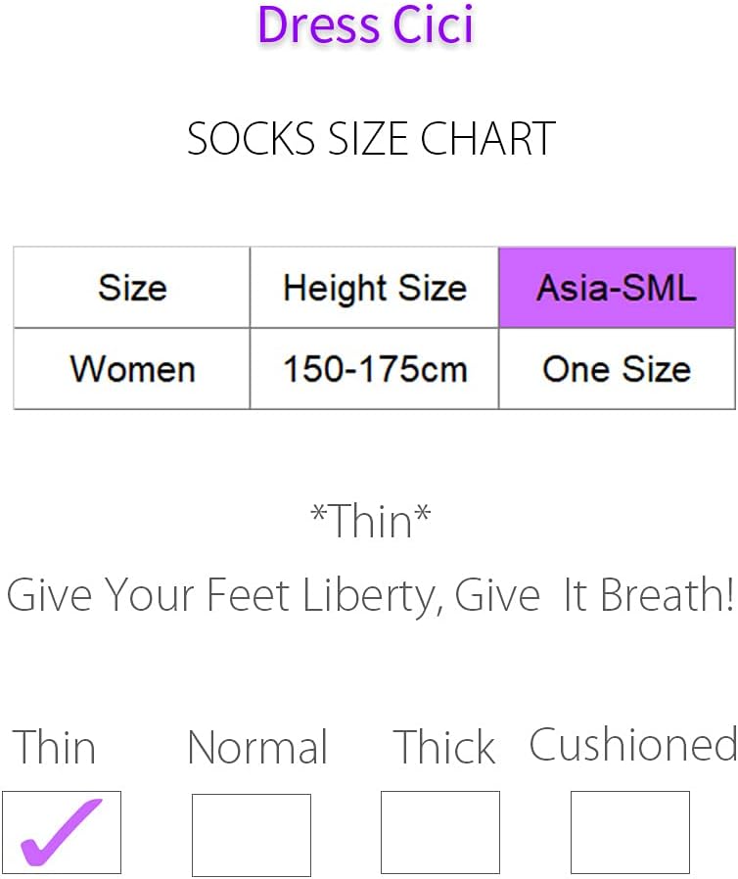
Task: Click the Dress Cici brand title
Action: 366,25
